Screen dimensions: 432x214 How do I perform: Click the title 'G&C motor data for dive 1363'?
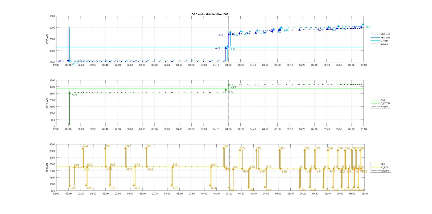(x=210, y=14)
